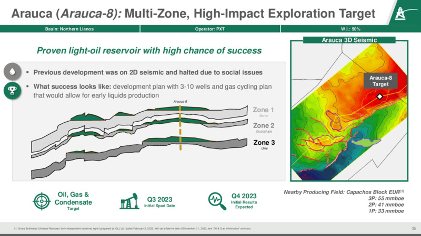The image size is (421, 236).
Task: Select 'Operator: PXT' header cell
Action: [209, 29]
